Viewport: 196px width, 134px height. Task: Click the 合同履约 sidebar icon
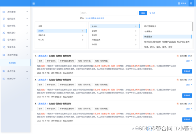(4, 40)
